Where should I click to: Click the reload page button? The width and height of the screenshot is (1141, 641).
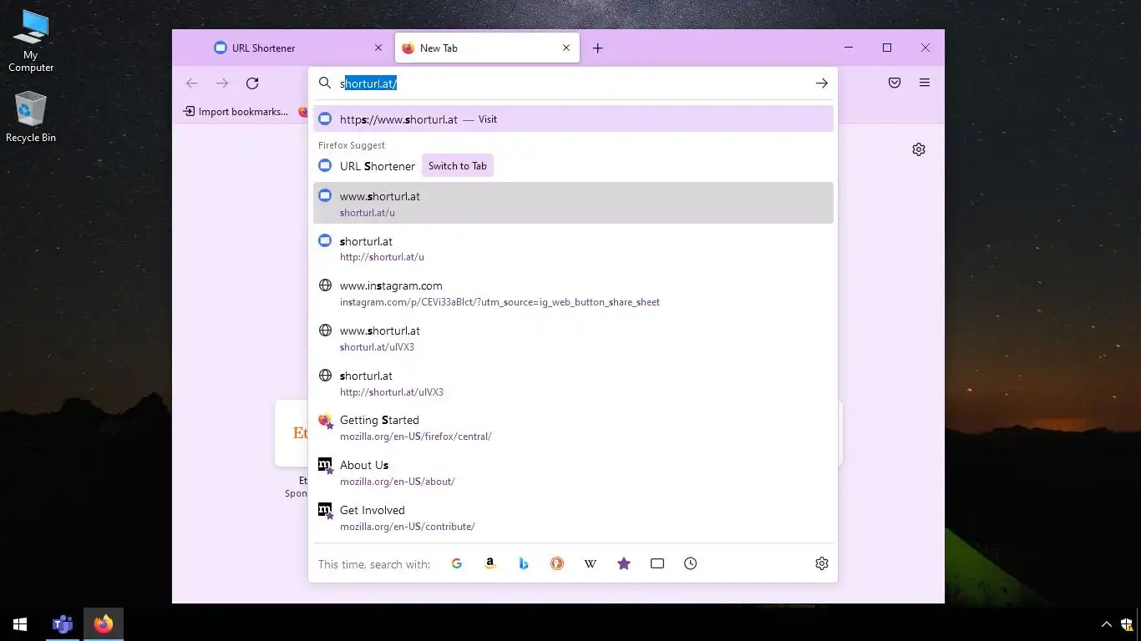point(252,83)
